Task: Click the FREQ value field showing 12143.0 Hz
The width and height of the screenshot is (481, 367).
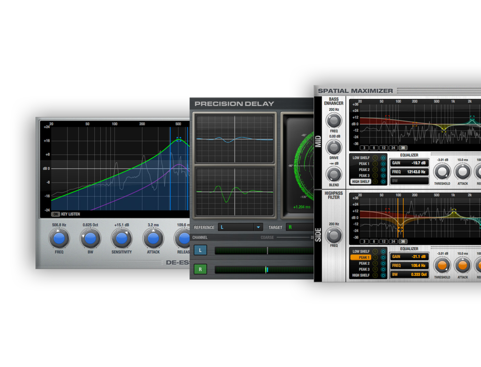Action: tap(409, 171)
